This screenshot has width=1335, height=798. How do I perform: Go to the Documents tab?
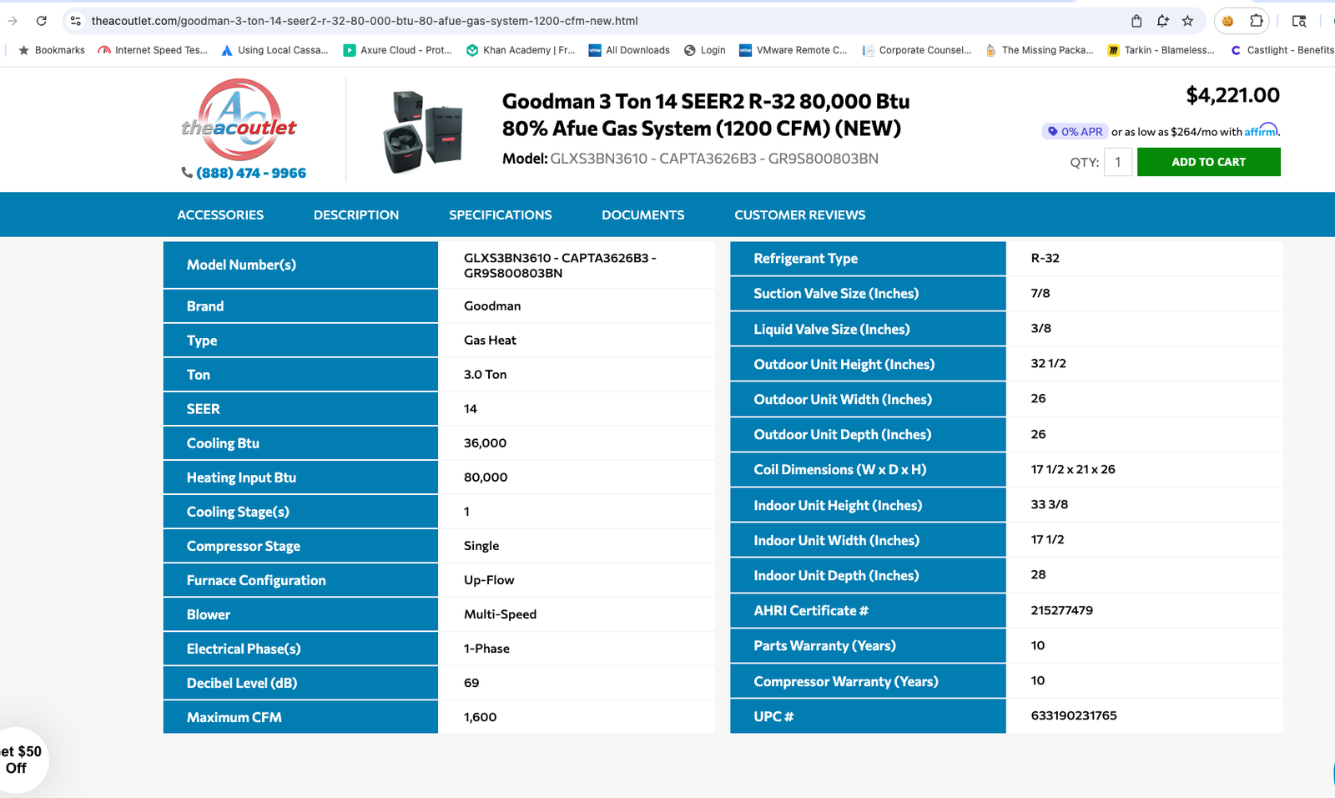click(x=643, y=215)
